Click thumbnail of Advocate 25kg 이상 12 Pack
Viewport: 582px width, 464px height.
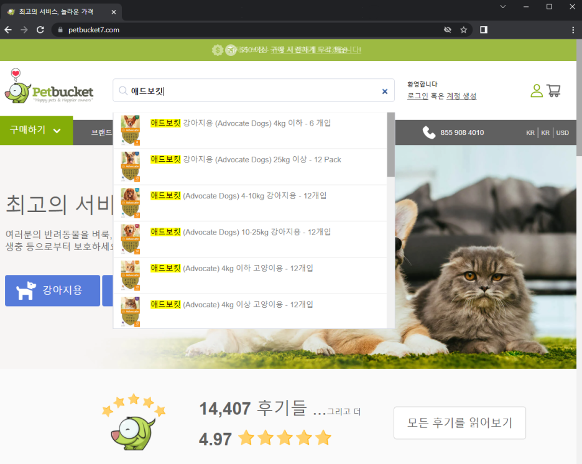[x=131, y=166]
